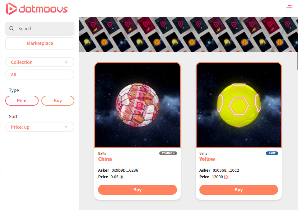Viewport: 298px width, 210px height.
Task: Click the Ethereum icon beside price 0.05
Action: 122,177
